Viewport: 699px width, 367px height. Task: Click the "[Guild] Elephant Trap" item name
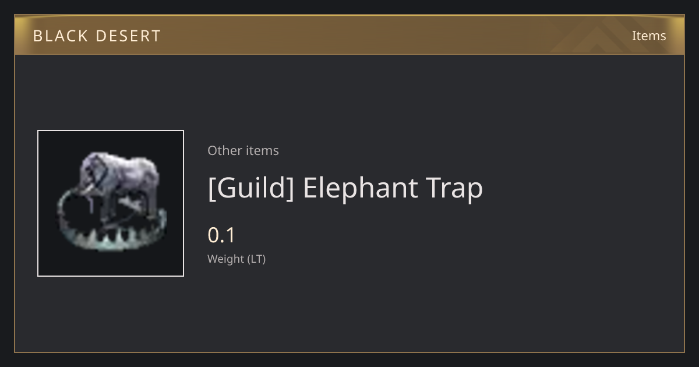pyautogui.click(x=345, y=188)
